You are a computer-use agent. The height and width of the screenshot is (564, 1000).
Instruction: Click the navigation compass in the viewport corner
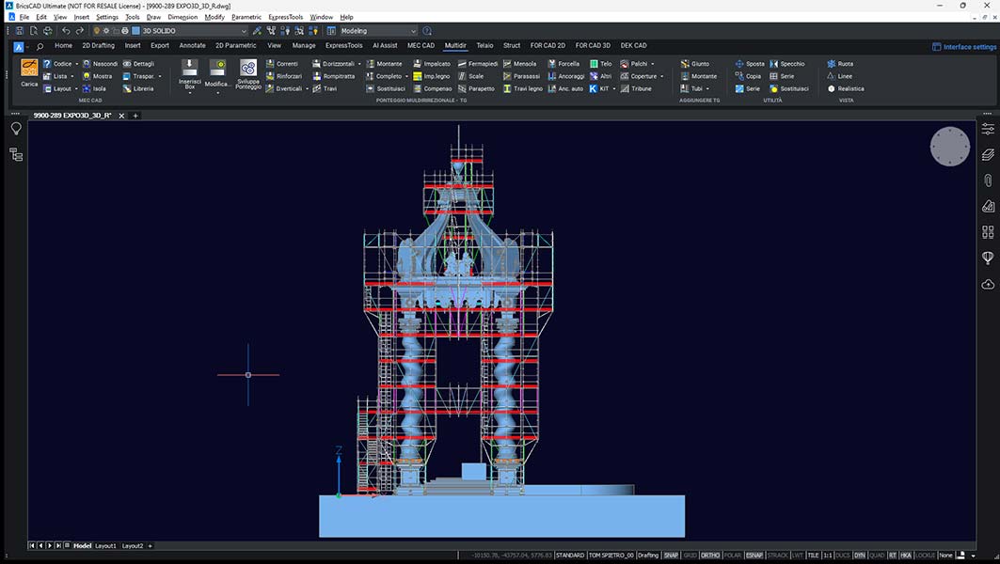949,147
